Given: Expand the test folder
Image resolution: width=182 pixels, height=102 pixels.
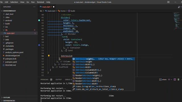Looking at the screenshot, I should point(7,37).
